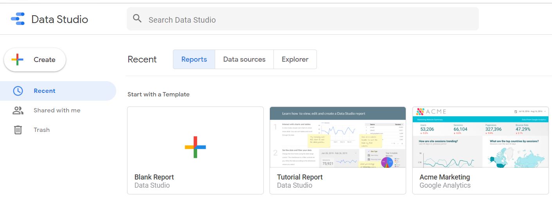Switch to the Reports tab

[194, 59]
